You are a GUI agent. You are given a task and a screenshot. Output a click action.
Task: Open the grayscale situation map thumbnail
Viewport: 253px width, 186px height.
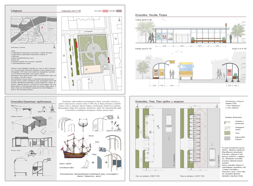[33, 31]
